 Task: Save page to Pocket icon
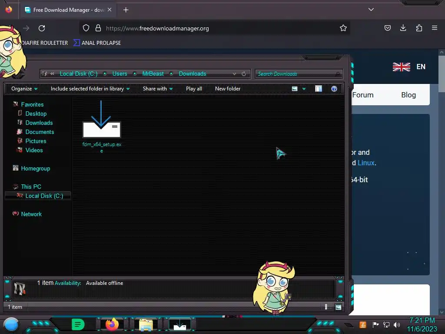(387, 28)
